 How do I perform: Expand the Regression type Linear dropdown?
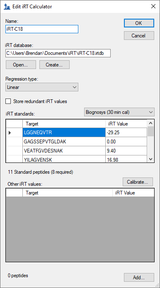pos(42,87)
